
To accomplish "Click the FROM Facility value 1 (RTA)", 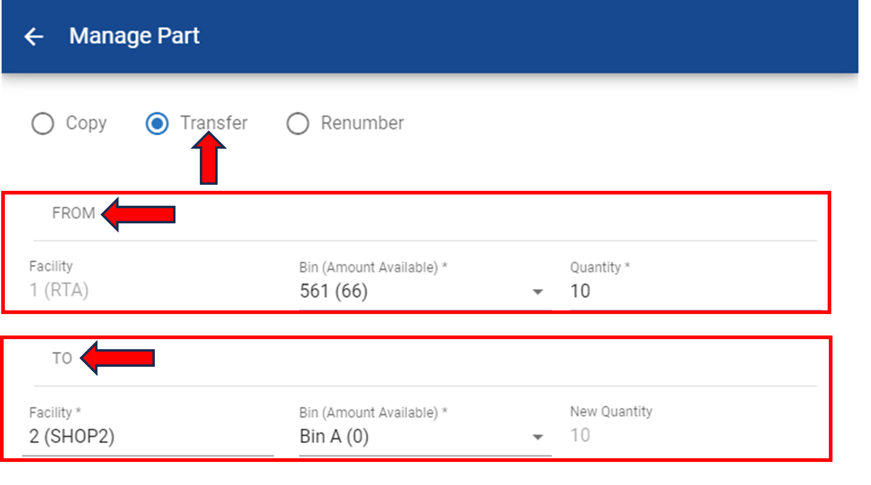I will tap(59, 290).
